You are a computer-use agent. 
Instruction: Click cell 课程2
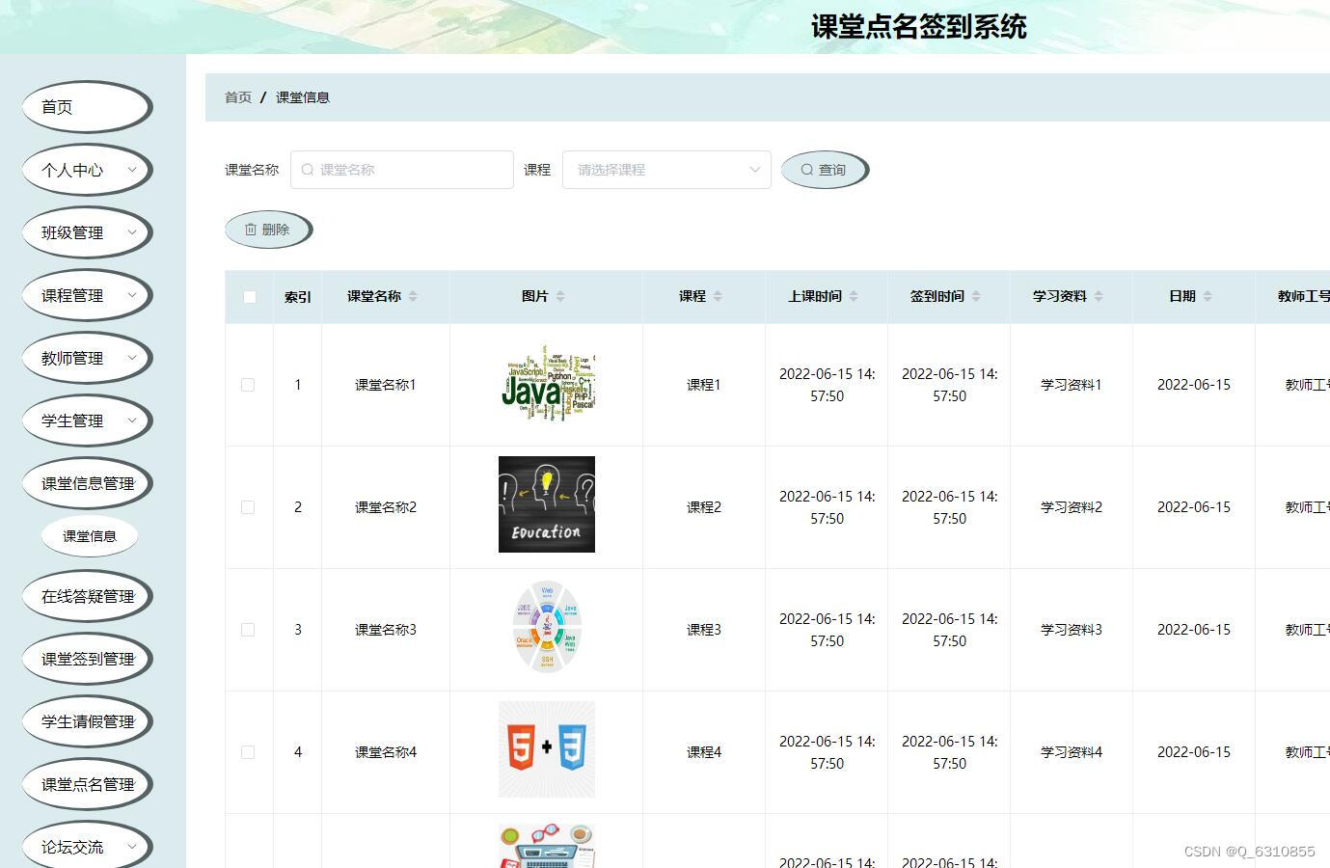pos(704,507)
